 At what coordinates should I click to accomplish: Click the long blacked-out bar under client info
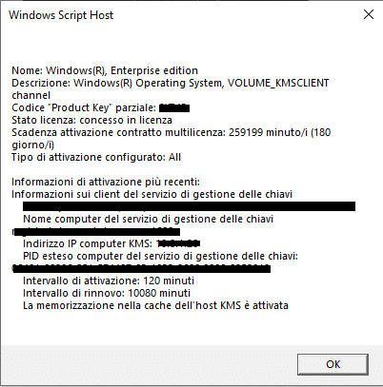189,206
